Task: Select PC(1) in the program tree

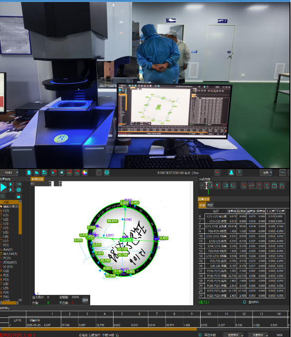Action: (7, 258)
